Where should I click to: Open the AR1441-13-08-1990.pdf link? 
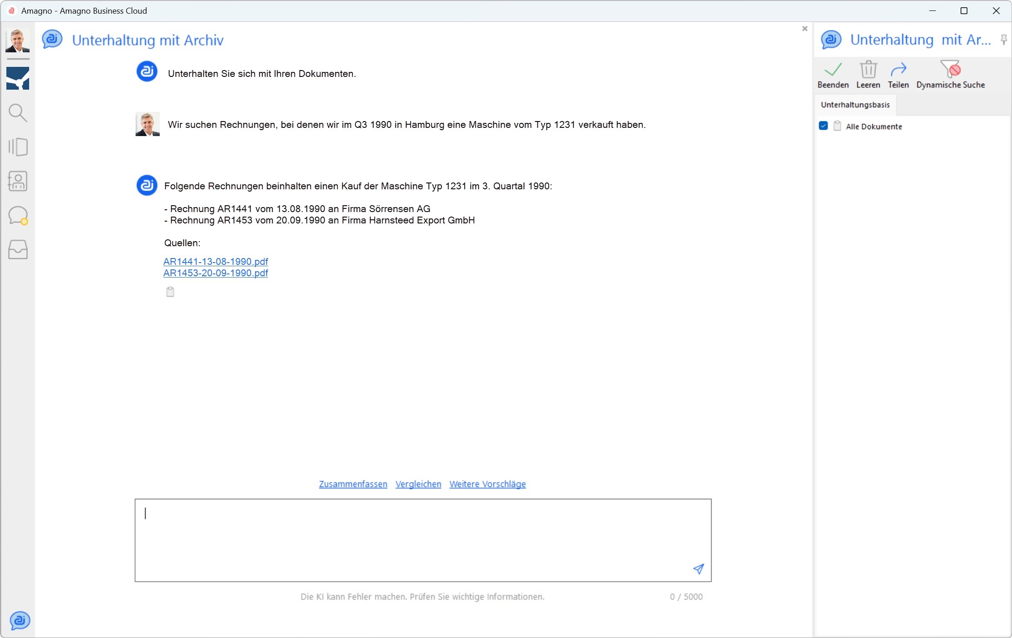tap(216, 262)
